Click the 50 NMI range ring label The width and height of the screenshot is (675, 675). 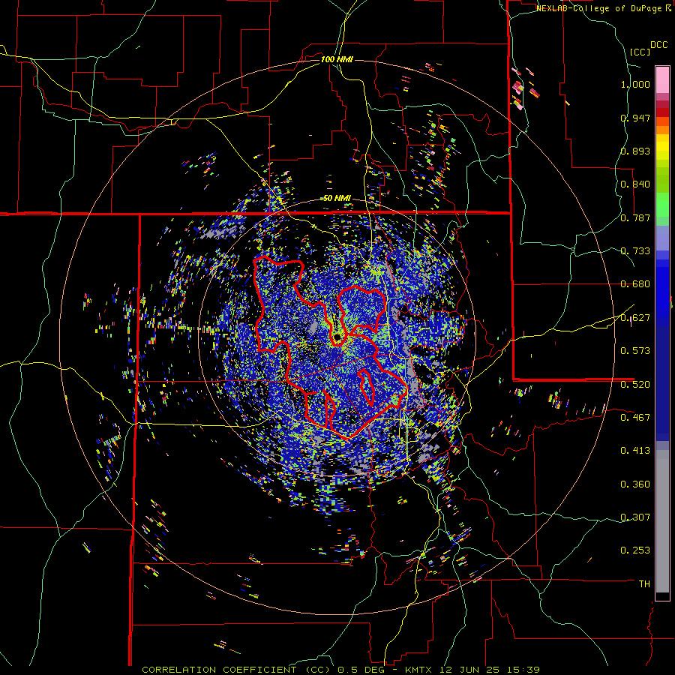coord(337,199)
